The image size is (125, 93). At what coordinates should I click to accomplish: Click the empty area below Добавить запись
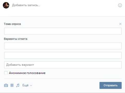(62, 12)
